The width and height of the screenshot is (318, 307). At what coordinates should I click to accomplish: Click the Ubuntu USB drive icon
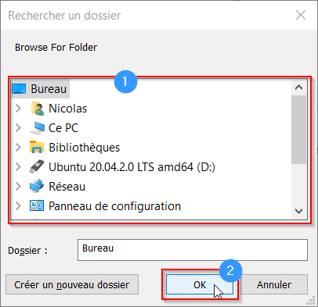pyautogui.click(x=37, y=166)
